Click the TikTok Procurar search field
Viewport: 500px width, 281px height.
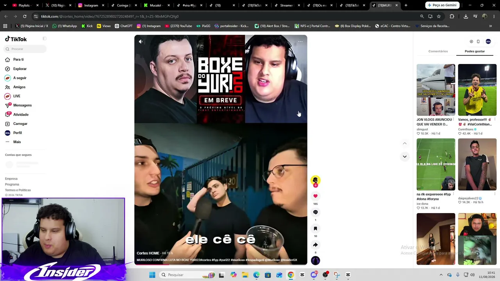(25, 49)
